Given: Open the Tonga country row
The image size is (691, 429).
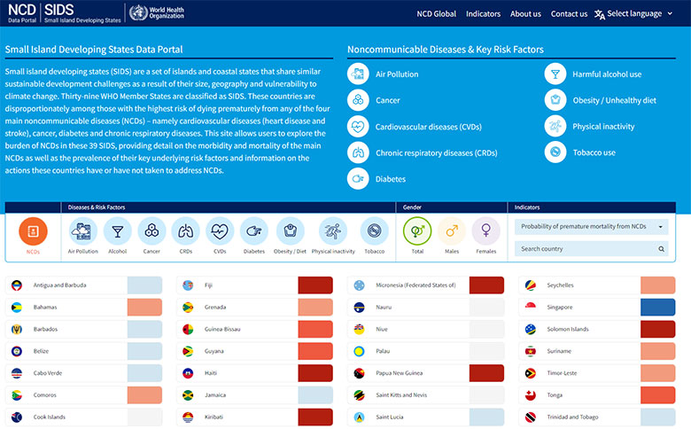Looking at the screenshot, I should (597, 395).
